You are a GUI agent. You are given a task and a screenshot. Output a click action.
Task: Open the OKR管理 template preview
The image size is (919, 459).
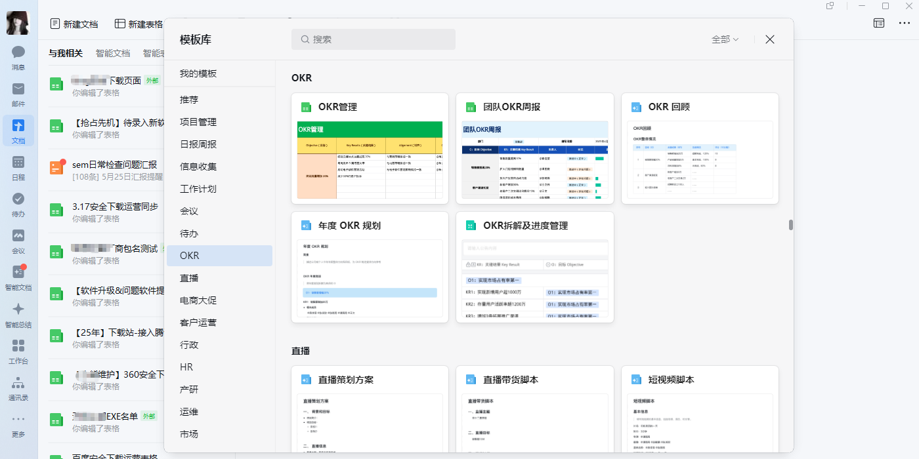tap(370, 148)
